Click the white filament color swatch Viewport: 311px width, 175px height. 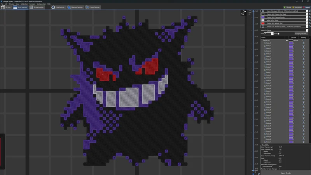pyautogui.click(x=263, y=20)
